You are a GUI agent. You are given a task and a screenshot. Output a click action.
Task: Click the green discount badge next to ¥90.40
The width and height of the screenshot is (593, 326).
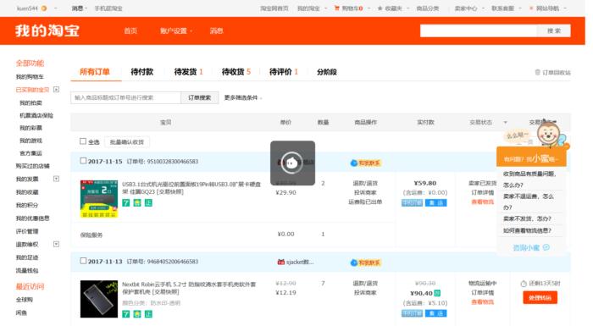(x=437, y=293)
